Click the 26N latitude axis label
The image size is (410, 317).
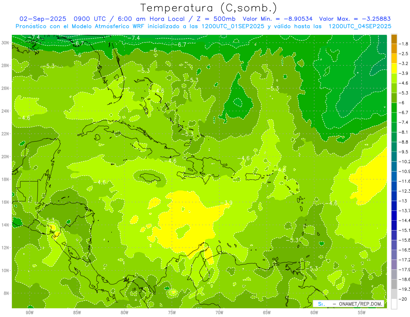coord(5,88)
